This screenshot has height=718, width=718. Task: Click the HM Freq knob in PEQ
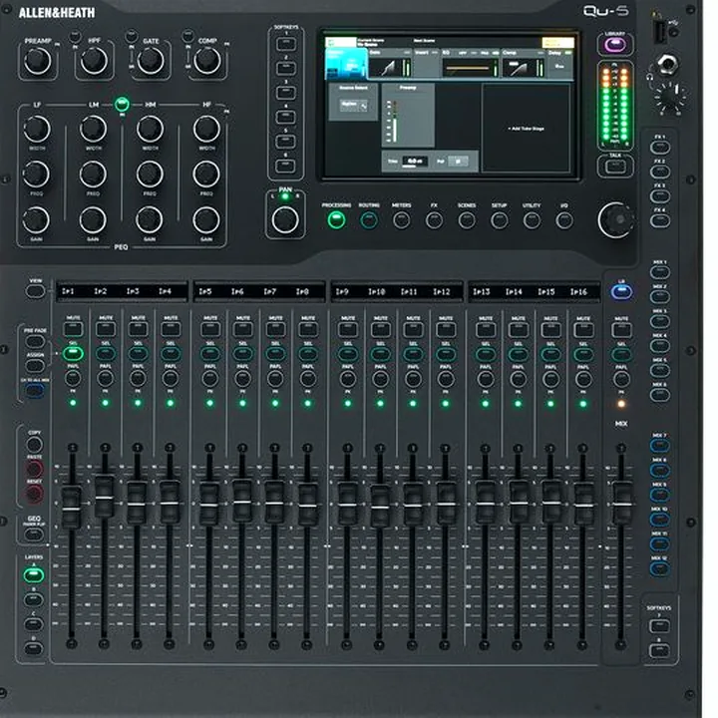150,175
